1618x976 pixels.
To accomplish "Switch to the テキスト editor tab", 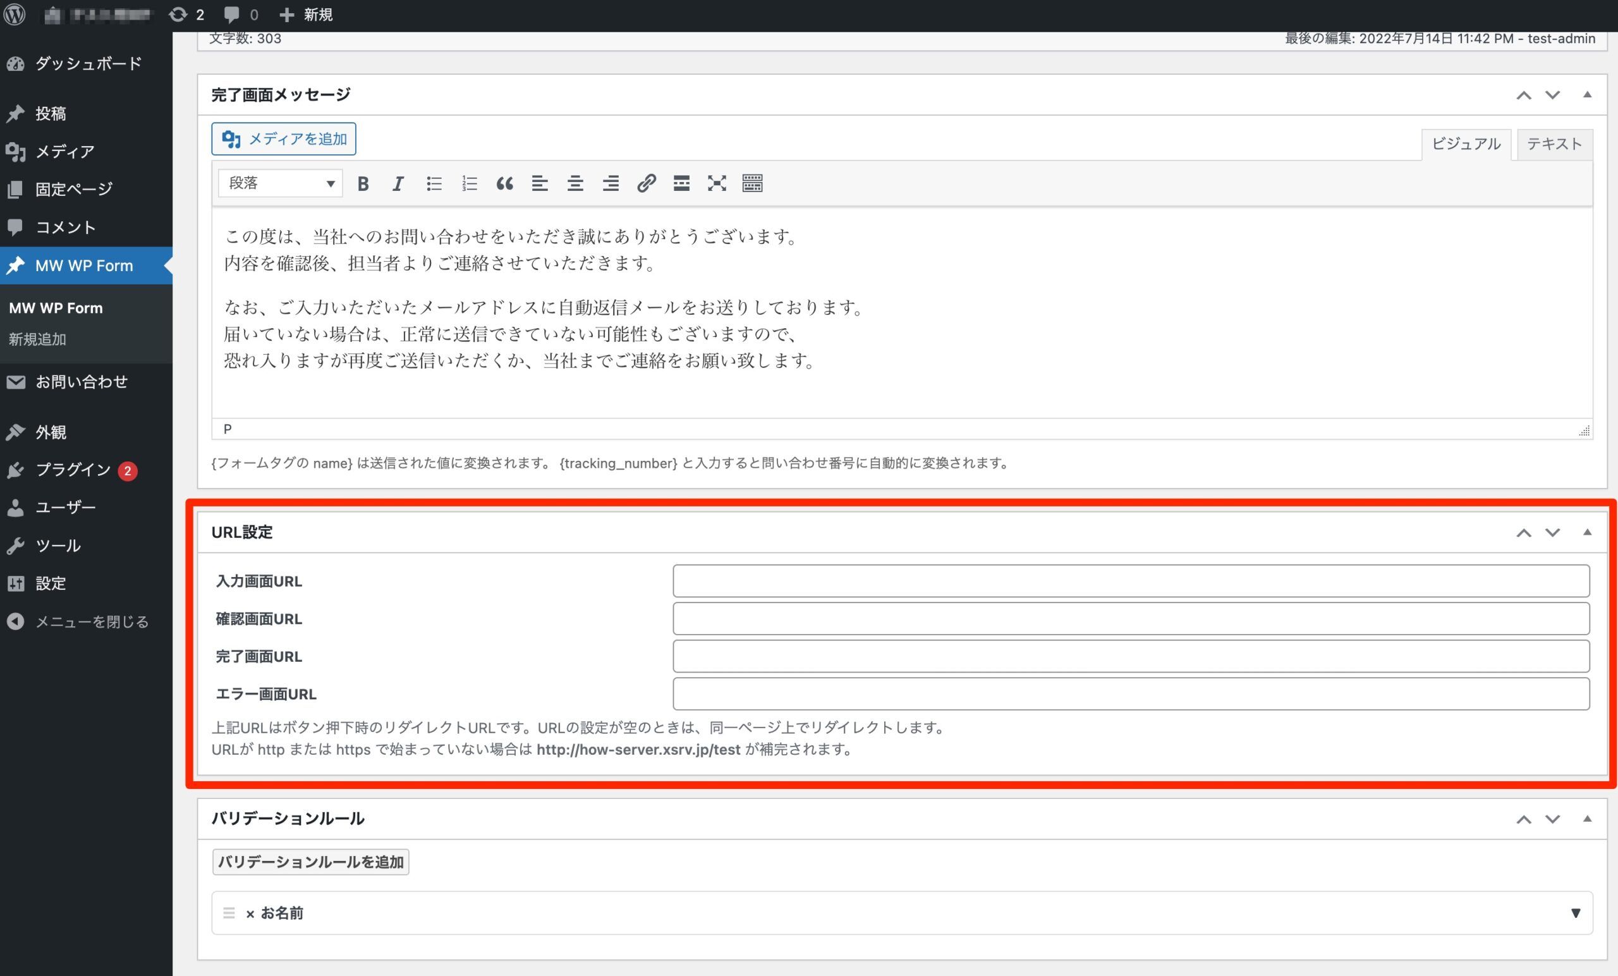I will pyautogui.click(x=1554, y=143).
